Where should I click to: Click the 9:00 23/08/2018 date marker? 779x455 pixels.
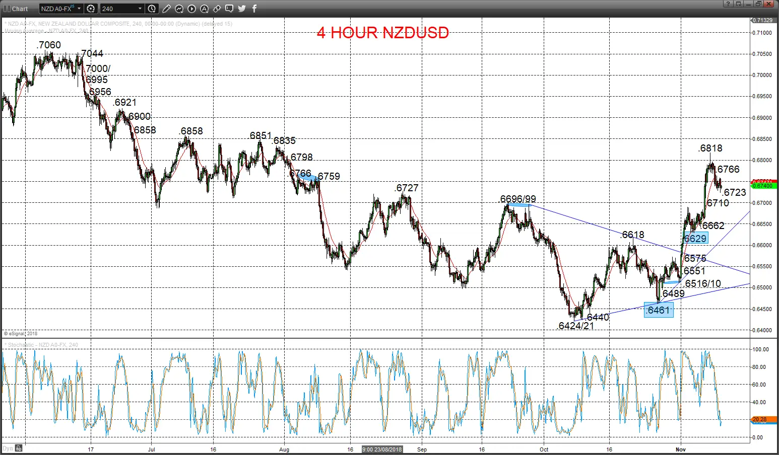pyautogui.click(x=382, y=449)
